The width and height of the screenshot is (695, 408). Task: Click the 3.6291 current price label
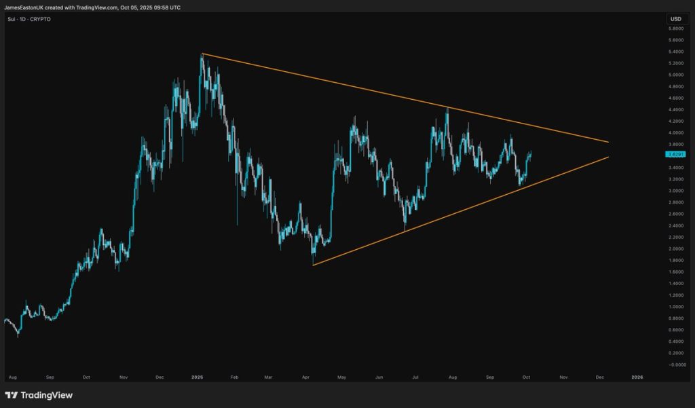675,155
